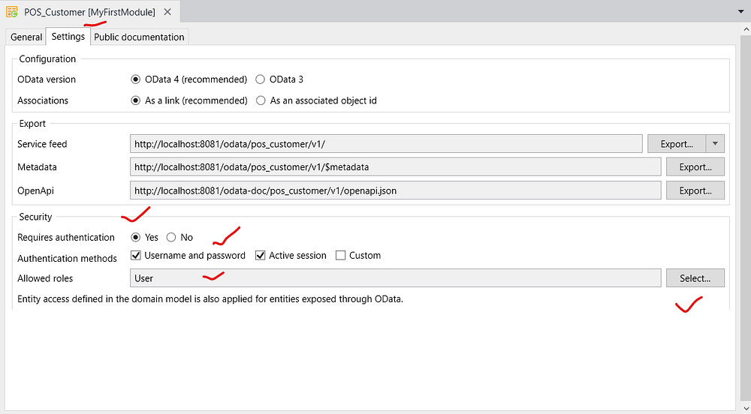Click Export button for OpenApi

[x=695, y=191]
